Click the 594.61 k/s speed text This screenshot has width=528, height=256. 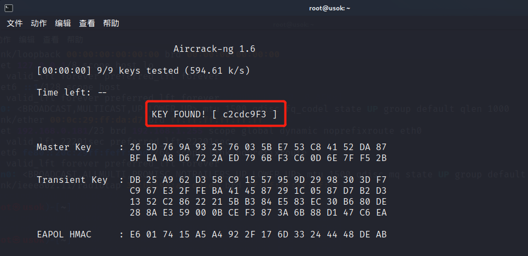220,71
